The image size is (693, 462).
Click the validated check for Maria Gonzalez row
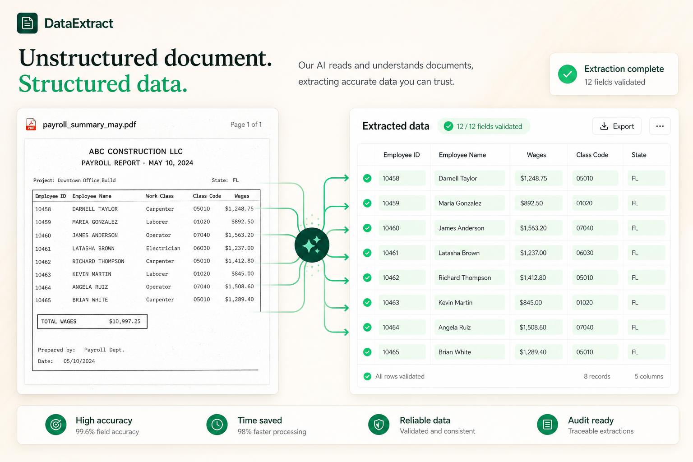pos(367,203)
